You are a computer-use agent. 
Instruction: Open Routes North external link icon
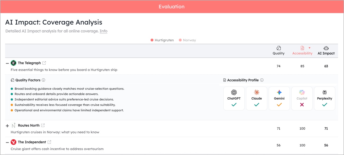[43, 125]
